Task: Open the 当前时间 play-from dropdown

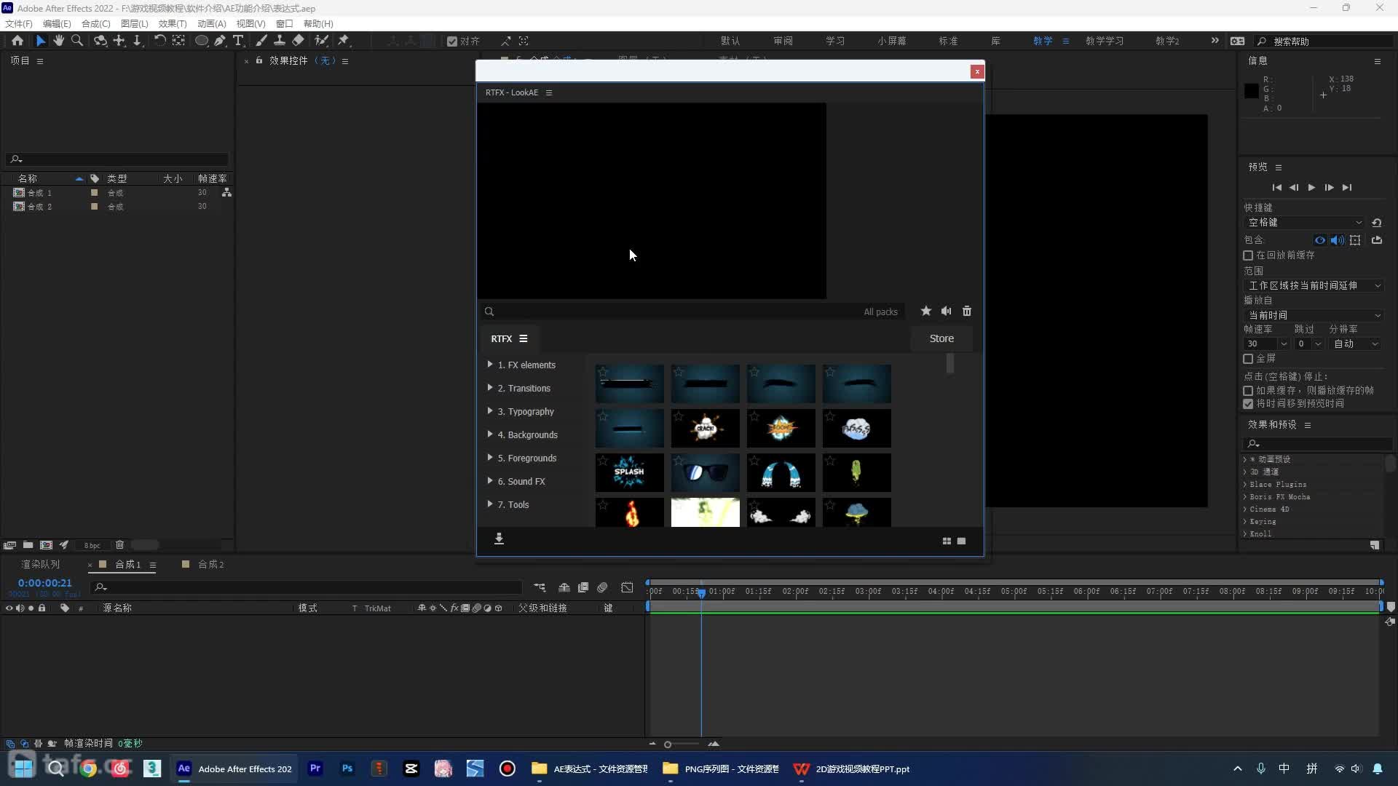Action: 1314,315
